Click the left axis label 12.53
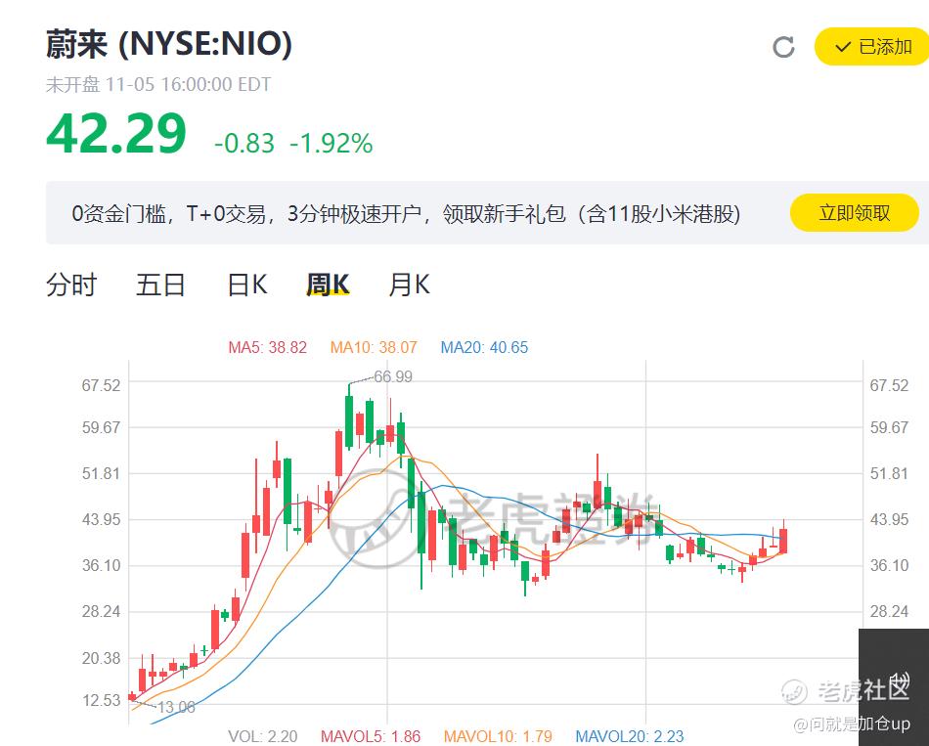This screenshot has width=929, height=746. [x=101, y=700]
